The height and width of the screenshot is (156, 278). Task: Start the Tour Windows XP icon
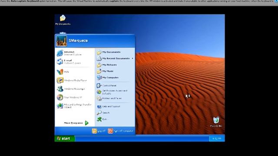click(x=60, y=97)
